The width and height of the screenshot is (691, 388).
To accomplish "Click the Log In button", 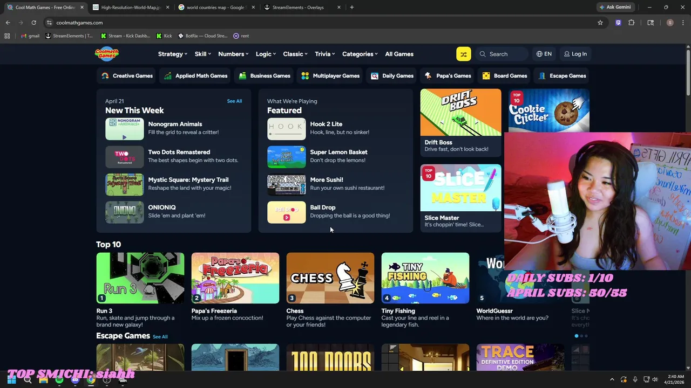I will coord(575,54).
